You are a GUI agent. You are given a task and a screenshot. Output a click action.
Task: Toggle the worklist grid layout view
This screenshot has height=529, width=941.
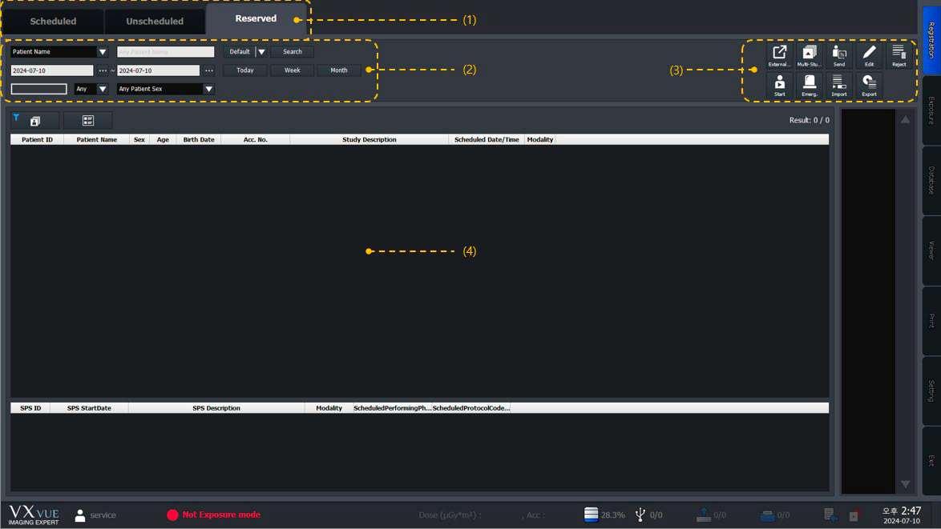(88, 120)
